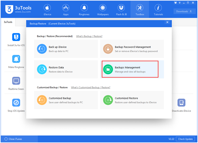
Task: Open Flash & JB section
Action: (121, 10)
